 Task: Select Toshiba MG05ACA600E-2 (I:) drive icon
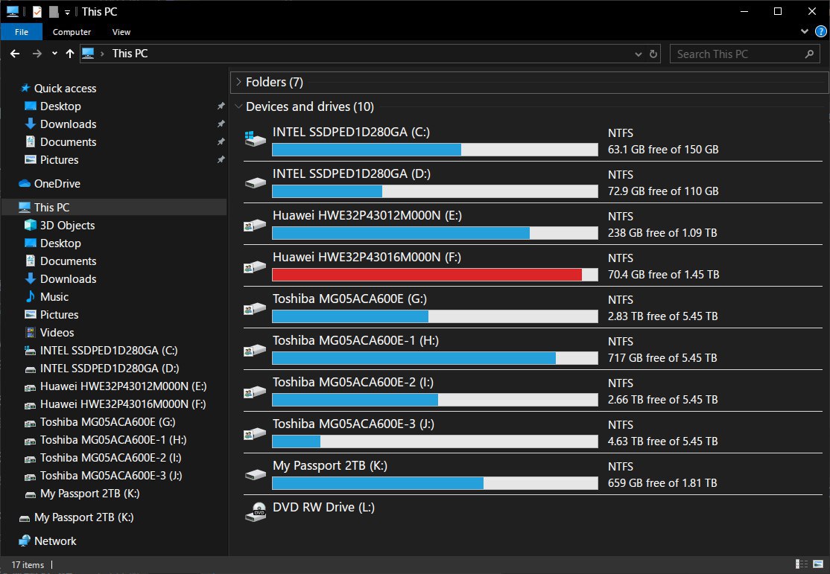coord(255,392)
